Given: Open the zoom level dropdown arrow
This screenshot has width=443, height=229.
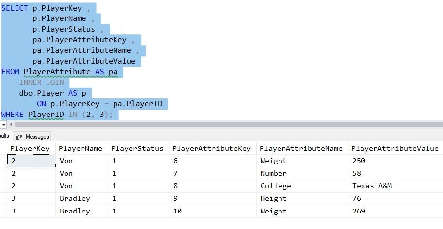Looking at the screenshot, I should (x=3, y=125).
